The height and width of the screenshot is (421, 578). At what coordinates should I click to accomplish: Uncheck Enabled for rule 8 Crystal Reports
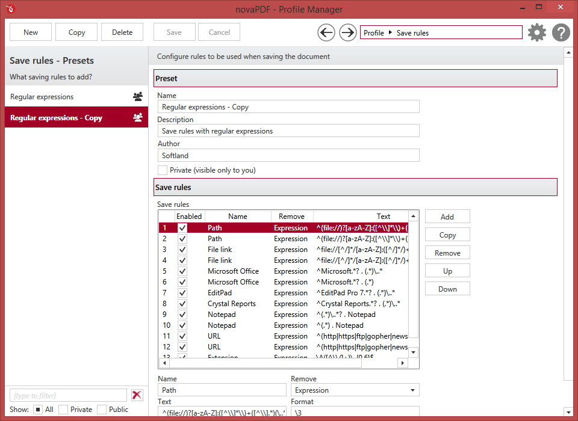click(x=182, y=304)
